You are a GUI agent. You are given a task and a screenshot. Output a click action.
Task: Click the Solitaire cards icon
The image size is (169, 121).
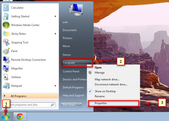pos(6,77)
